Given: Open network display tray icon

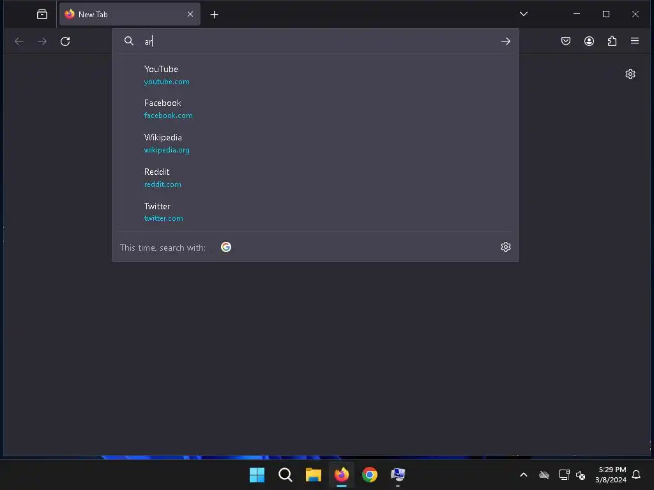Looking at the screenshot, I should point(564,475).
